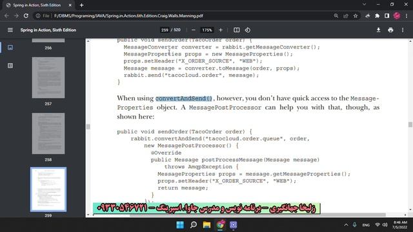Click the page number field 259
The width and height of the screenshot is (413, 232).
[x=165, y=30]
